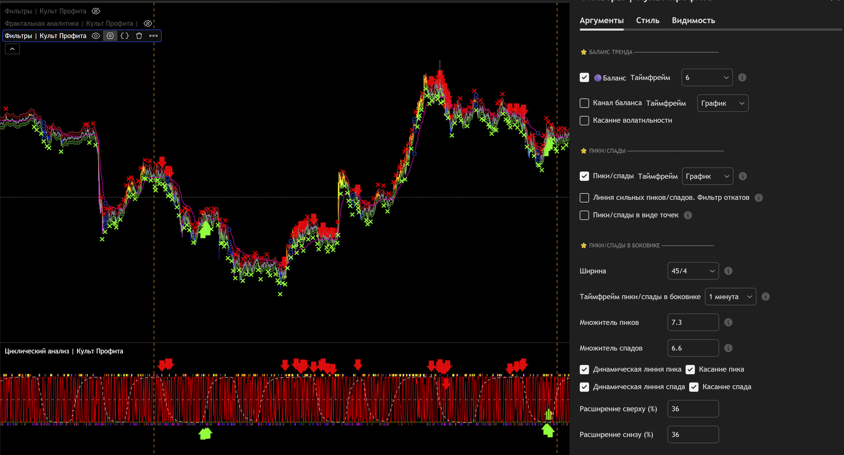Click info icon beside Ширина dropdown

point(728,271)
